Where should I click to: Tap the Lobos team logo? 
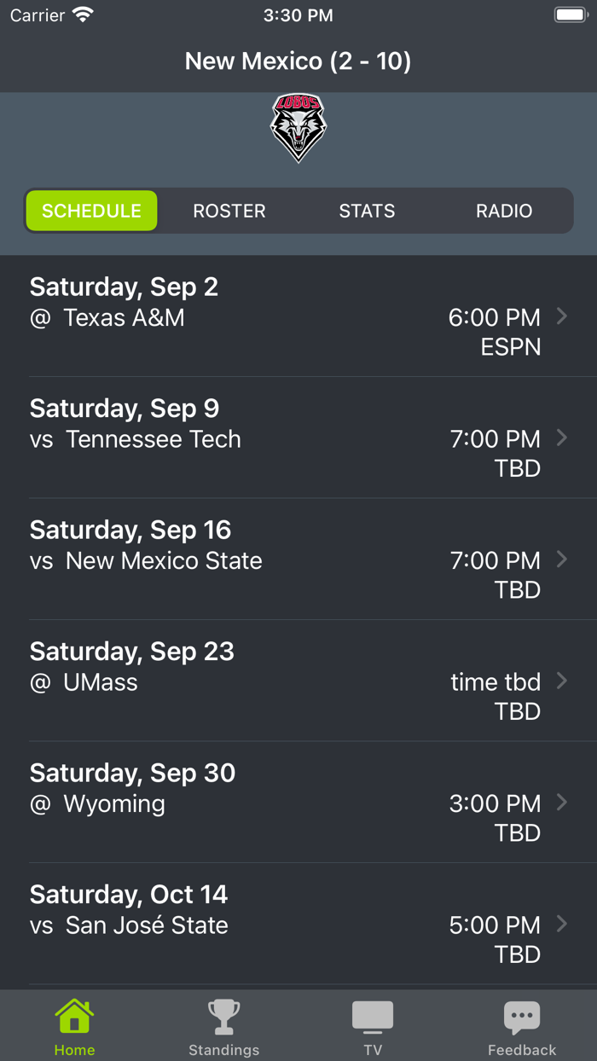tap(298, 128)
